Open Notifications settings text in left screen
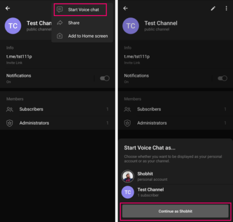This screenshot has height=222, width=233. (19, 76)
